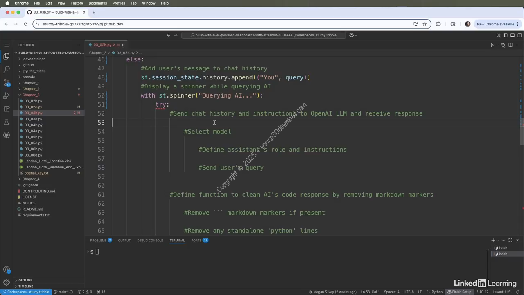This screenshot has height=295, width=524.
Task: Switch to the OUTPUT panel tab
Action: 124,240
